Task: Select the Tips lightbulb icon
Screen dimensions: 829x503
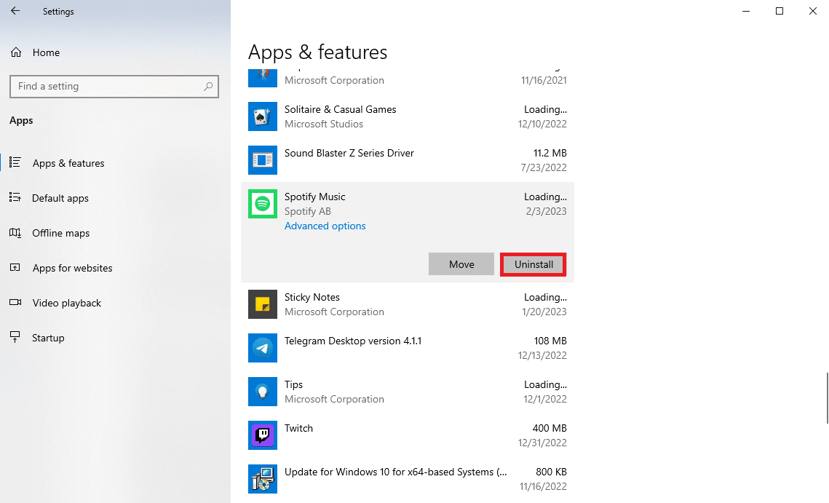Action: (263, 392)
